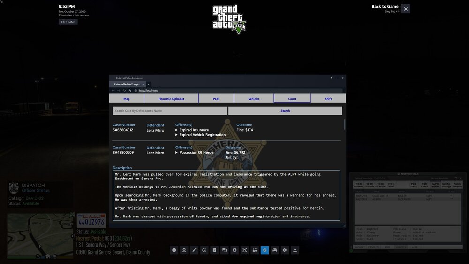Image resolution: width=469 pixels, height=264 pixels.
Task: Expand the Possession Of Heroin offense
Action: point(195,153)
